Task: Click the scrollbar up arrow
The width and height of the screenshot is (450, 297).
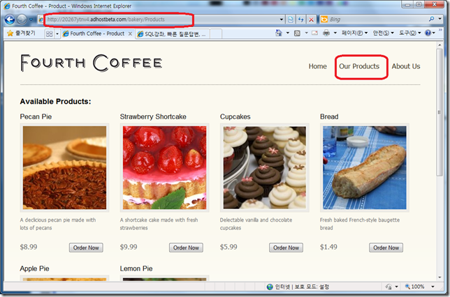Action: [x=440, y=45]
